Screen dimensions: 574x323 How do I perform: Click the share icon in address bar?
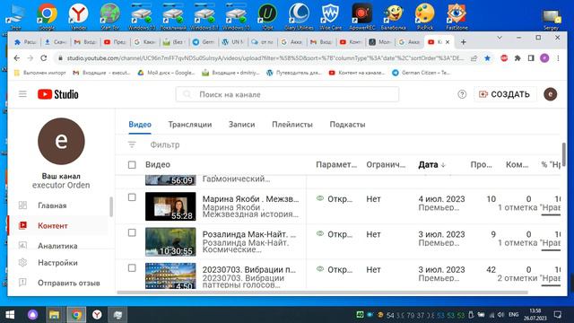(x=474, y=58)
